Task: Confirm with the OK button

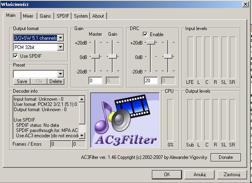Action: click(167, 175)
